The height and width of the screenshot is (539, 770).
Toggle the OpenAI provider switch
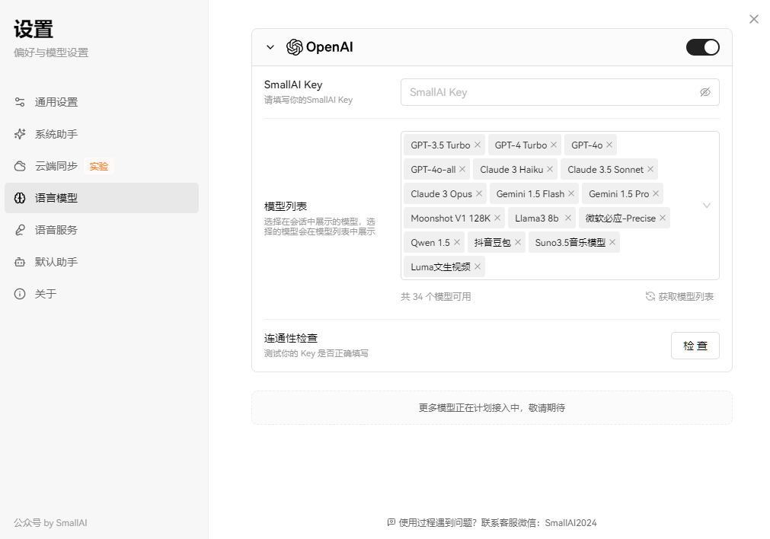click(703, 47)
